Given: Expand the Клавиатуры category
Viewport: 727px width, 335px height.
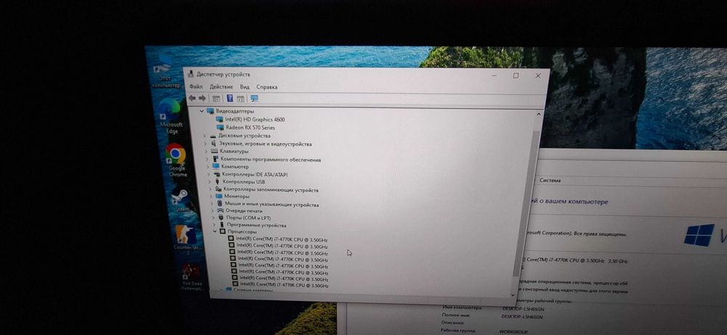Looking at the screenshot, I should tap(206, 152).
